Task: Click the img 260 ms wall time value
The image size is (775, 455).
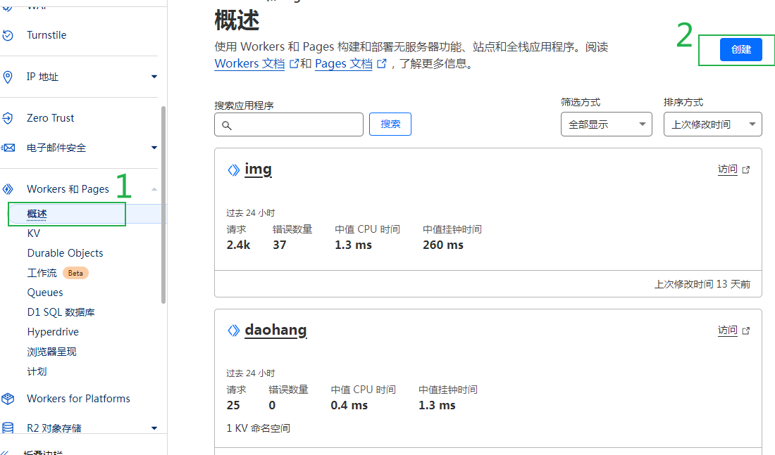Action: 443,245
